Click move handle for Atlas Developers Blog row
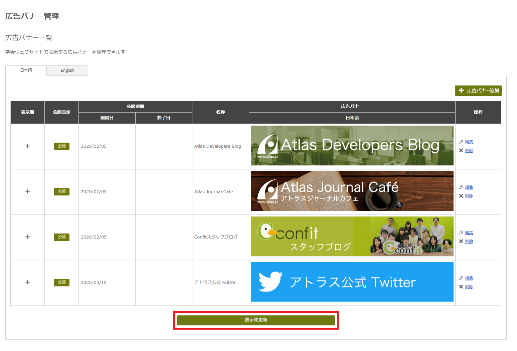Image resolution: width=517 pixels, height=351 pixels. pyautogui.click(x=28, y=146)
